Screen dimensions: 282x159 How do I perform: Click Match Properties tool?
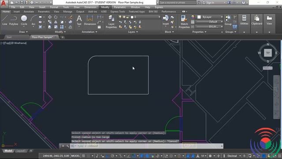(184, 22)
